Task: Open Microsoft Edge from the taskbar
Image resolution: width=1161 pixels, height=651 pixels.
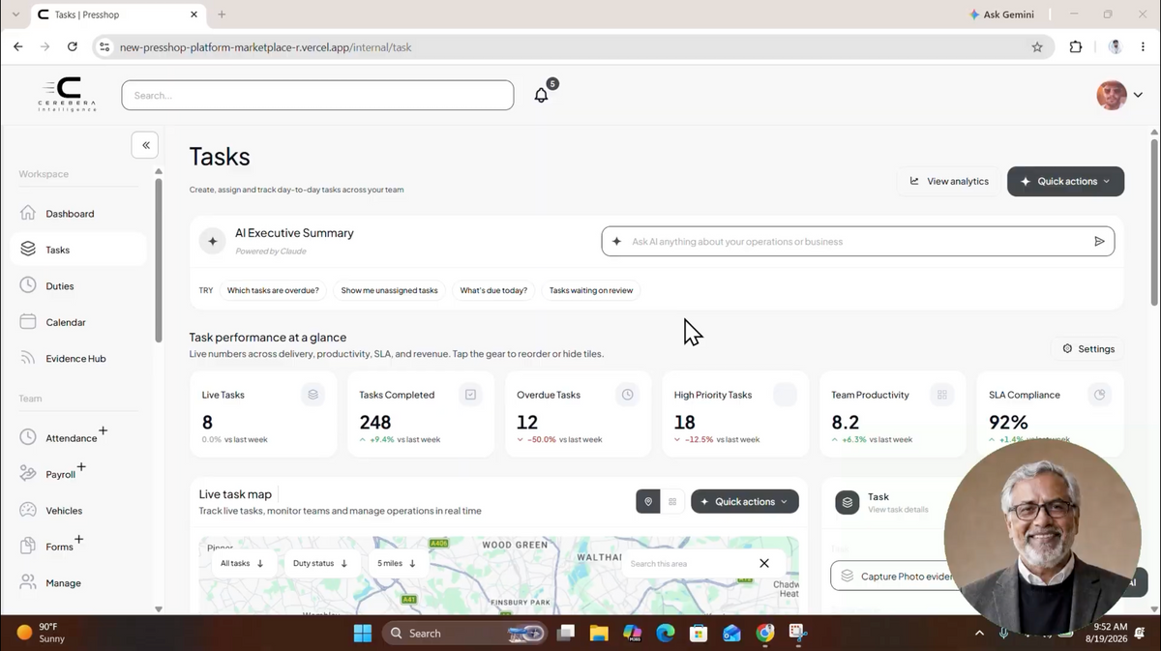Action: click(x=665, y=634)
